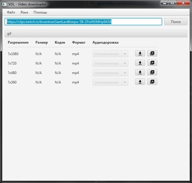Click the Twitch clip URL field

(x=83, y=22)
